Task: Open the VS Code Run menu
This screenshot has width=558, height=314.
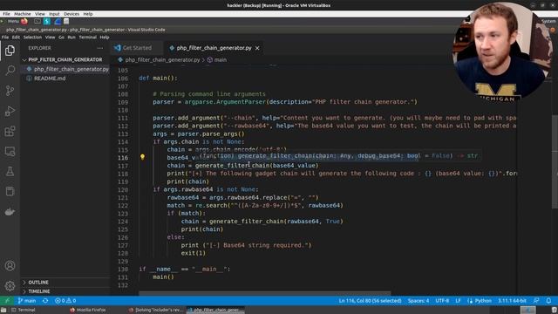Action: click(x=71, y=37)
